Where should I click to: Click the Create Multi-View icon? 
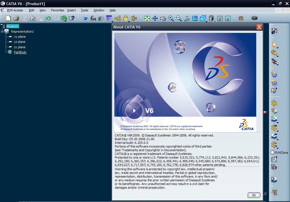pyautogui.click(x=195, y=18)
